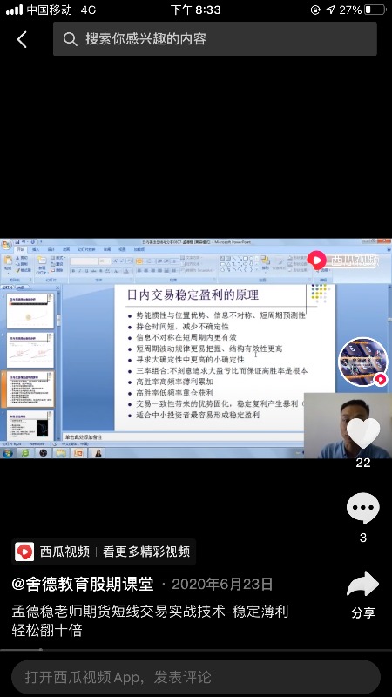
Task: Open comments via the speech bubble icon
Action: pos(363,508)
